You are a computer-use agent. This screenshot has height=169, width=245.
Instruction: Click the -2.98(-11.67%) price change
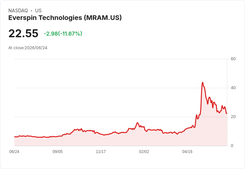63,34
